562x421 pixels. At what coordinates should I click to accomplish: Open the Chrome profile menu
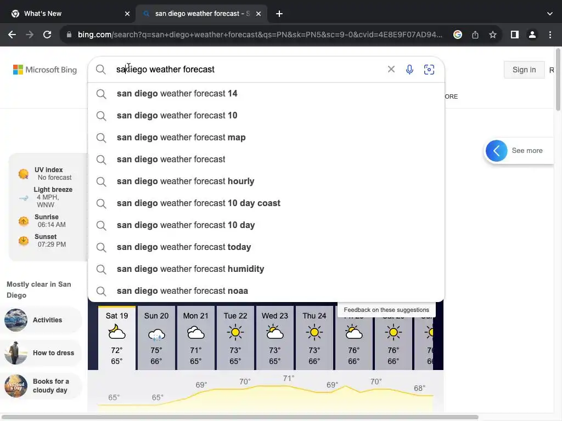(532, 35)
